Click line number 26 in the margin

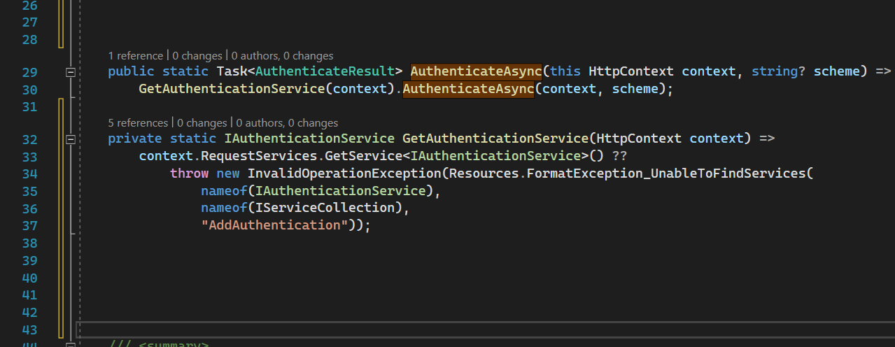pos(30,5)
